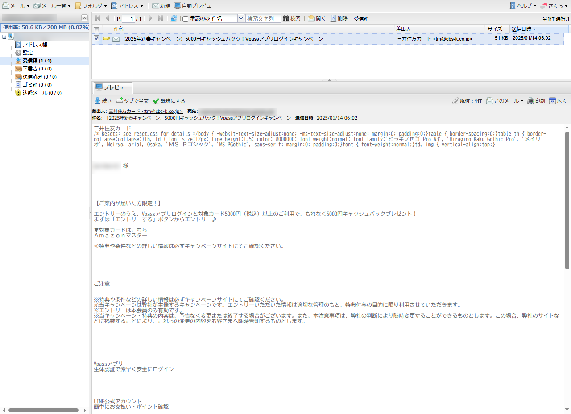
Task: Click the 検索文字列 search input
Action: [x=263, y=18]
